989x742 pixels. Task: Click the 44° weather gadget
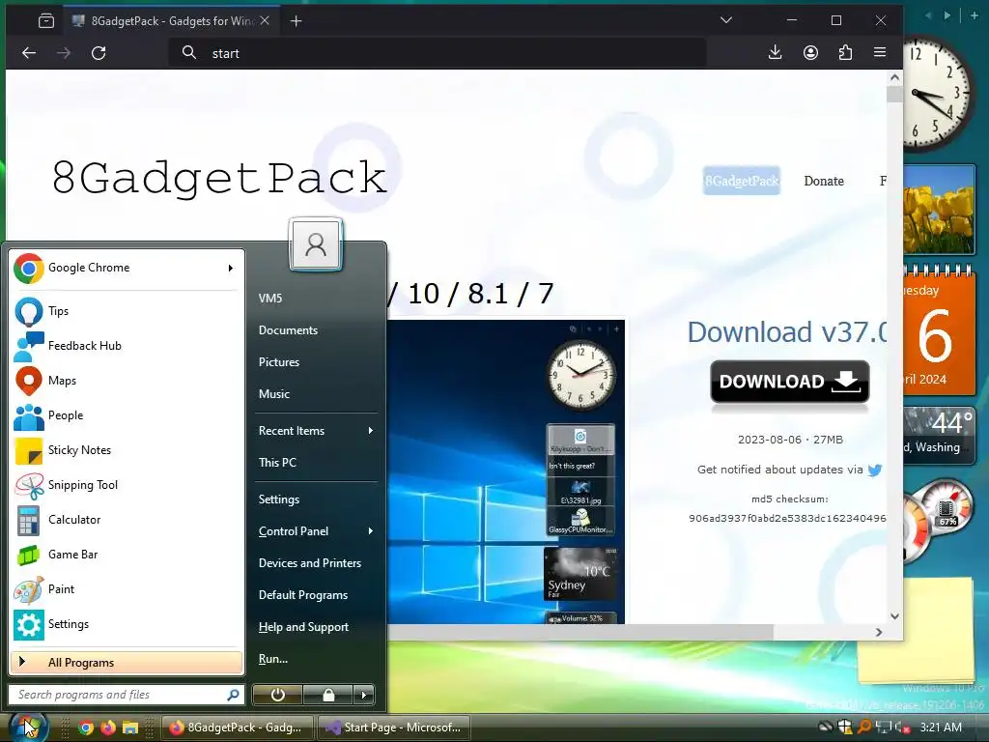(x=939, y=436)
